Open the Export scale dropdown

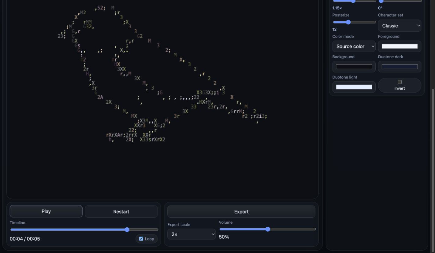(191, 234)
